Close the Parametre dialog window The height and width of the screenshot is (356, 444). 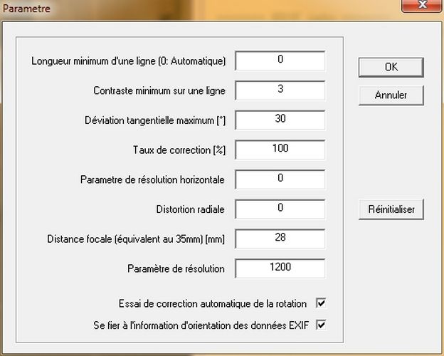(421, 6)
